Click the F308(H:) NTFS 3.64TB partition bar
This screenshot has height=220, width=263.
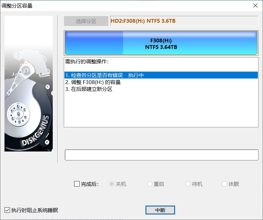coord(161,43)
